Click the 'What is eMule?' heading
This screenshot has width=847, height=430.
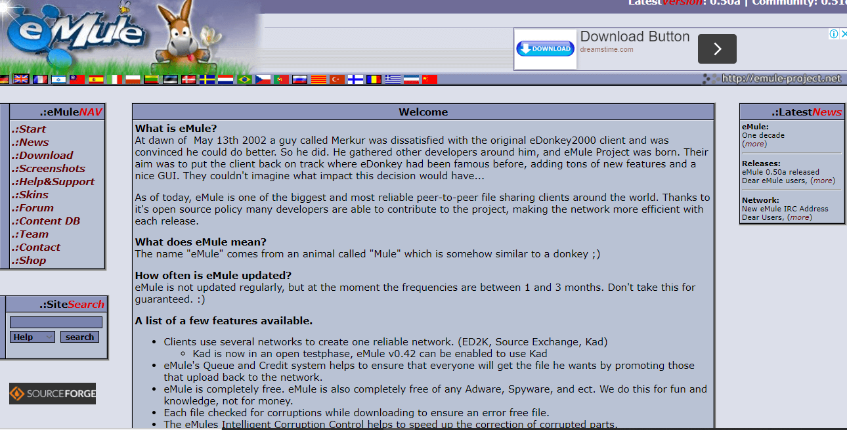click(176, 129)
